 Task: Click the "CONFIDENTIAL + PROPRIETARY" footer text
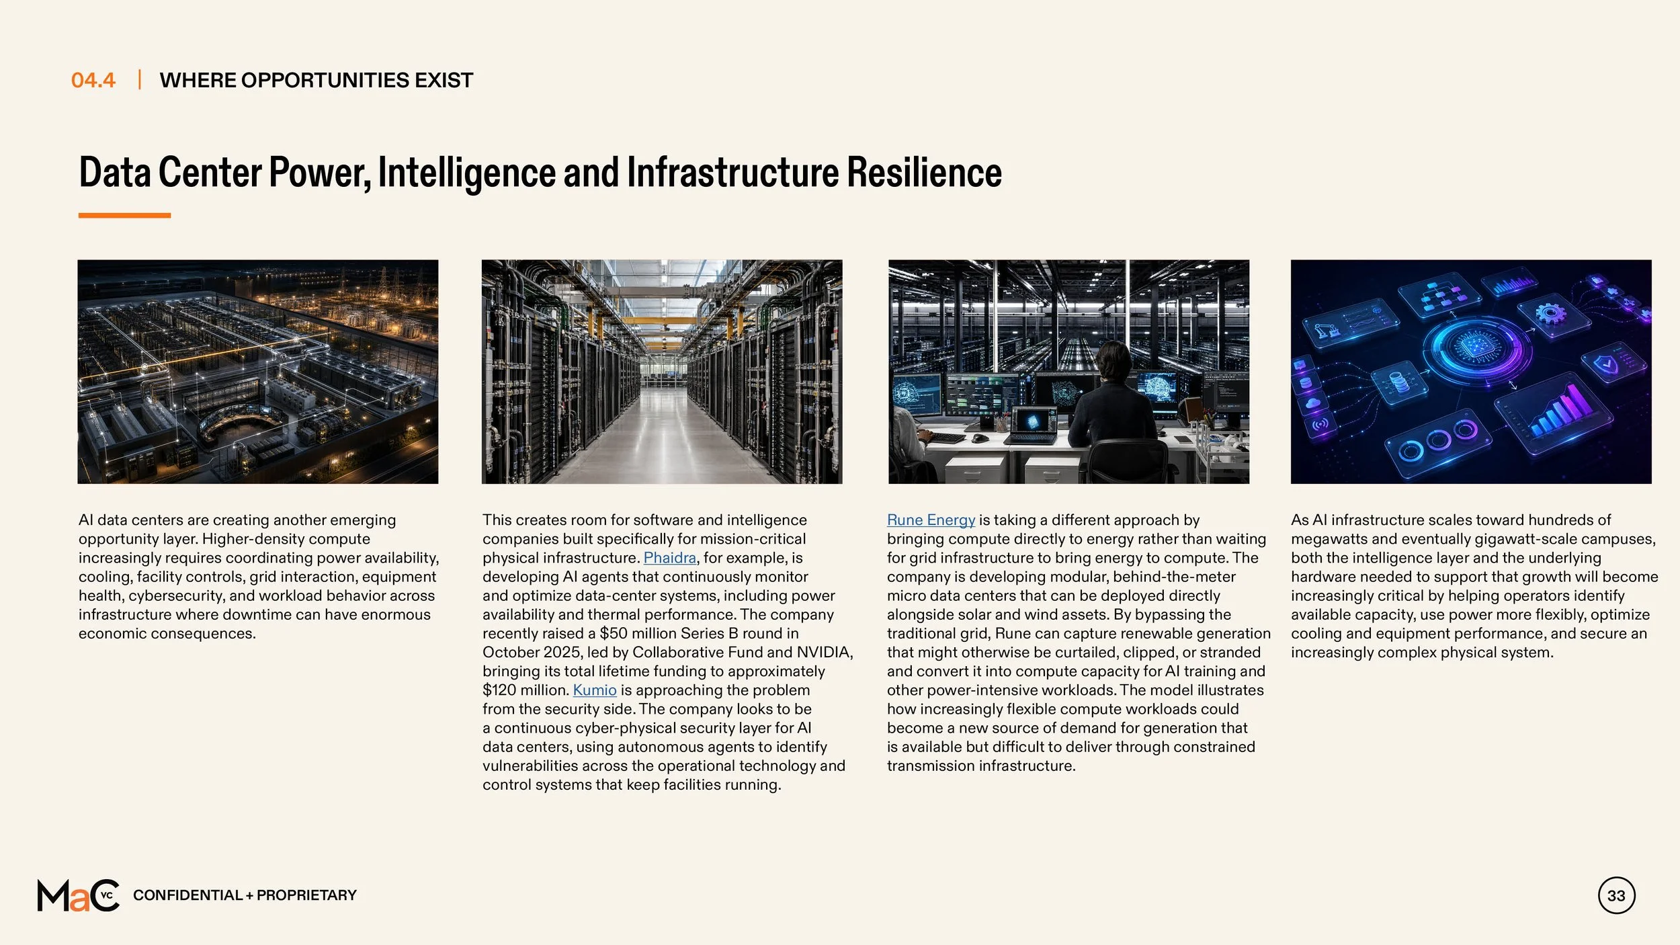(x=245, y=895)
